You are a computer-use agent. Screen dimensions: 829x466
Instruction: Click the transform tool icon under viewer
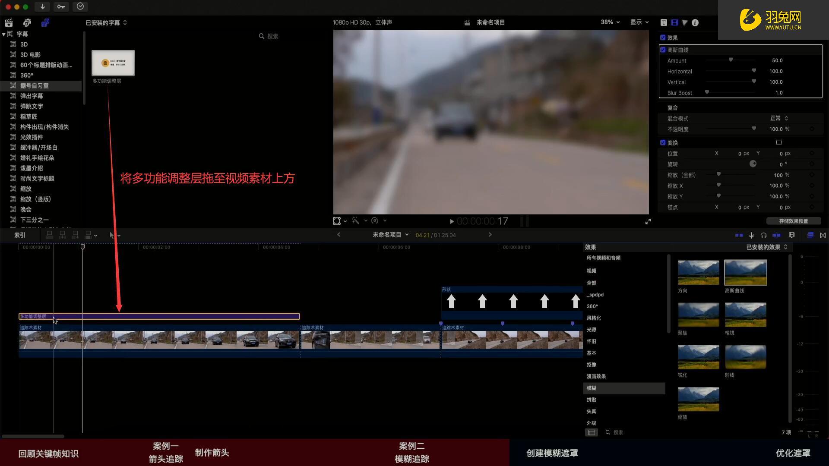click(337, 221)
